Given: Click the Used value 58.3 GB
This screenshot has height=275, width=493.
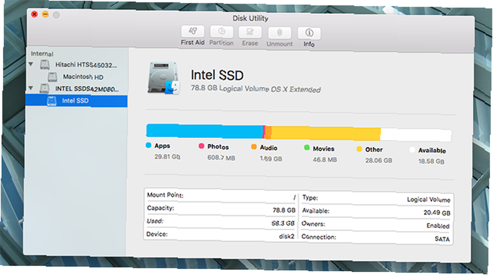Looking at the screenshot, I should tap(282, 223).
